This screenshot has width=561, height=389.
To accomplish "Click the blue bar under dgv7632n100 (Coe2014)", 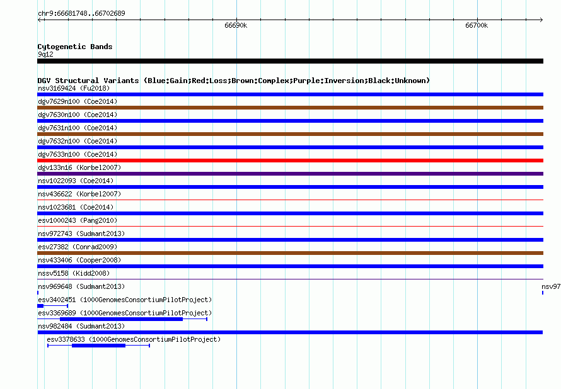I will (290, 147).
